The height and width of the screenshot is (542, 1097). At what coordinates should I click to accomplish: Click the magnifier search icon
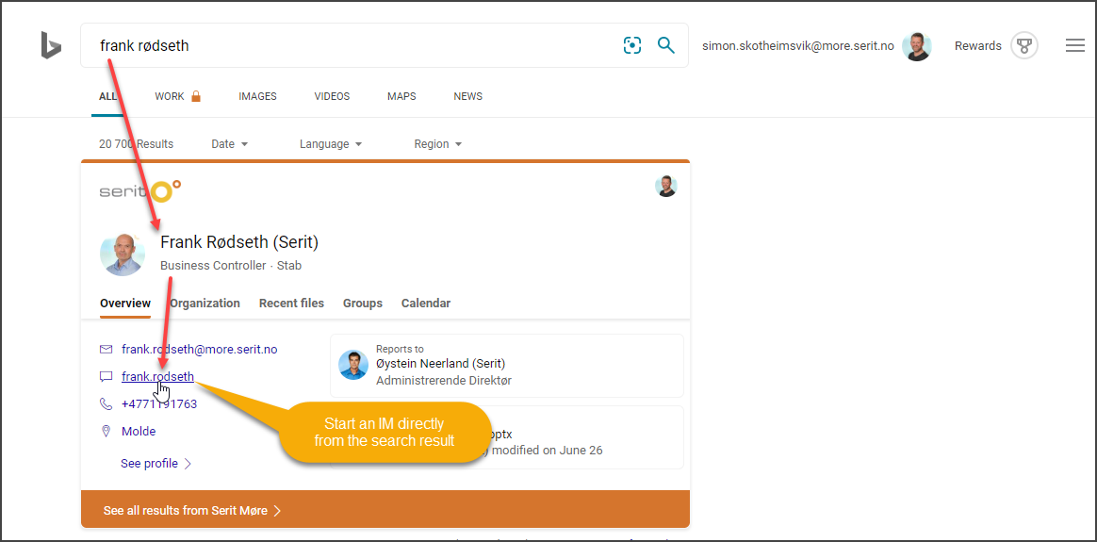tap(666, 45)
